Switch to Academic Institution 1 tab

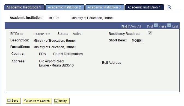[x=24, y=7]
